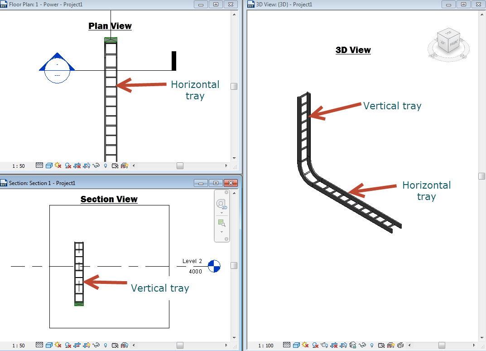The height and width of the screenshot is (351, 486).
Task: Toggle the Sun Path in Plan View
Action: (x=58, y=166)
